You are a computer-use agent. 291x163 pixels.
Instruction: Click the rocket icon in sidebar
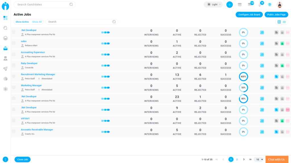[x=5, y=69]
